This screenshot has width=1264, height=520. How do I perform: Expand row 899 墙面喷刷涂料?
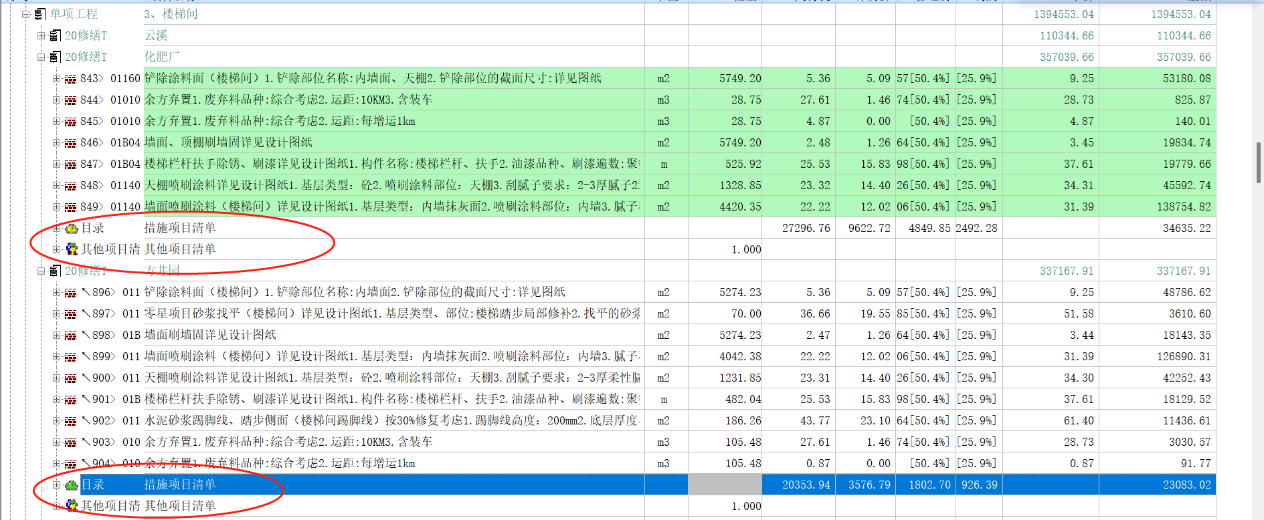coord(56,356)
